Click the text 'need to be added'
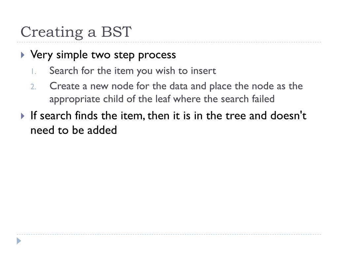This screenshot has width=338, height=253. pos(74,130)
